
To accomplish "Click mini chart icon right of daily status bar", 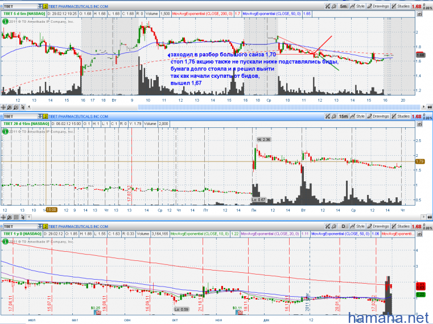I will click(x=420, y=234).
